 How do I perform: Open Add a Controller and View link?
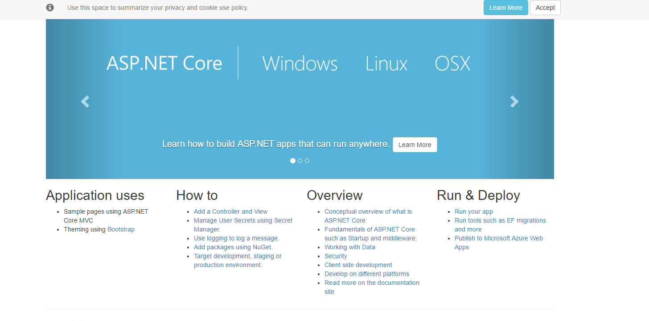click(230, 211)
